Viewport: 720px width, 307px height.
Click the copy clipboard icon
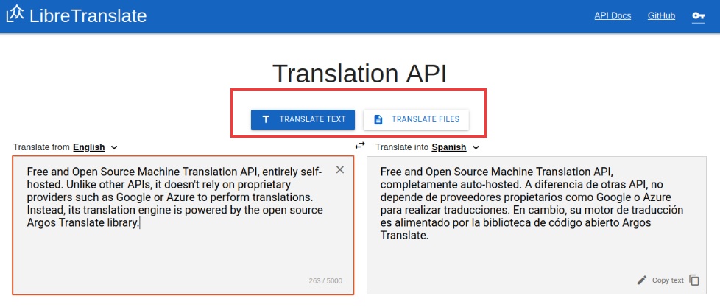tap(693, 280)
